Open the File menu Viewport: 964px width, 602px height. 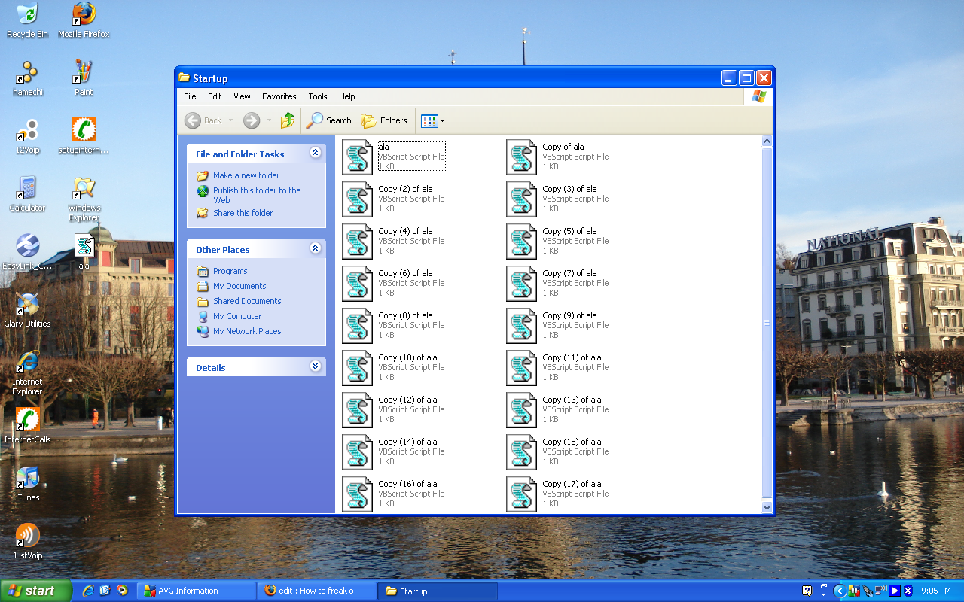pos(190,96)
